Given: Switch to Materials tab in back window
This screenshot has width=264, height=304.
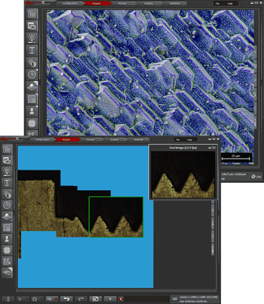Looking at the screenshot, I should pos(175,3).
